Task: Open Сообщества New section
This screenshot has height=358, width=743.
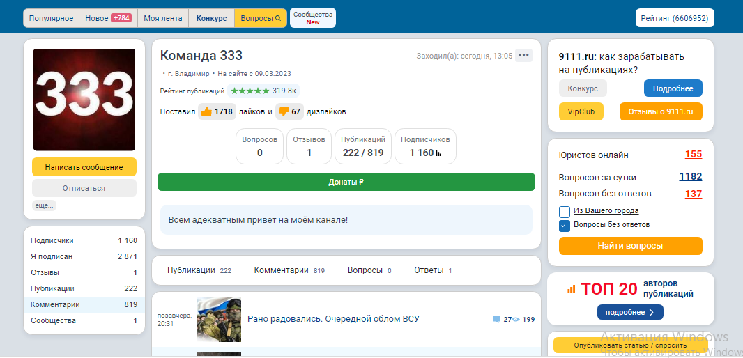Action: 313,18
